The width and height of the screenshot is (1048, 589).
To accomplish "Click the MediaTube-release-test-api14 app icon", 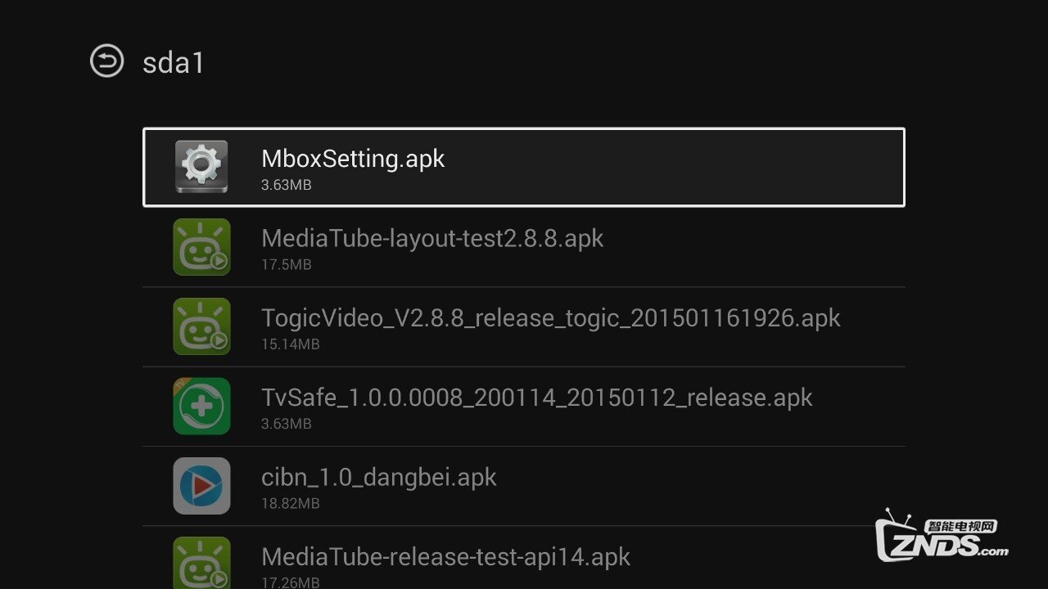I will (x=201, y=562).
